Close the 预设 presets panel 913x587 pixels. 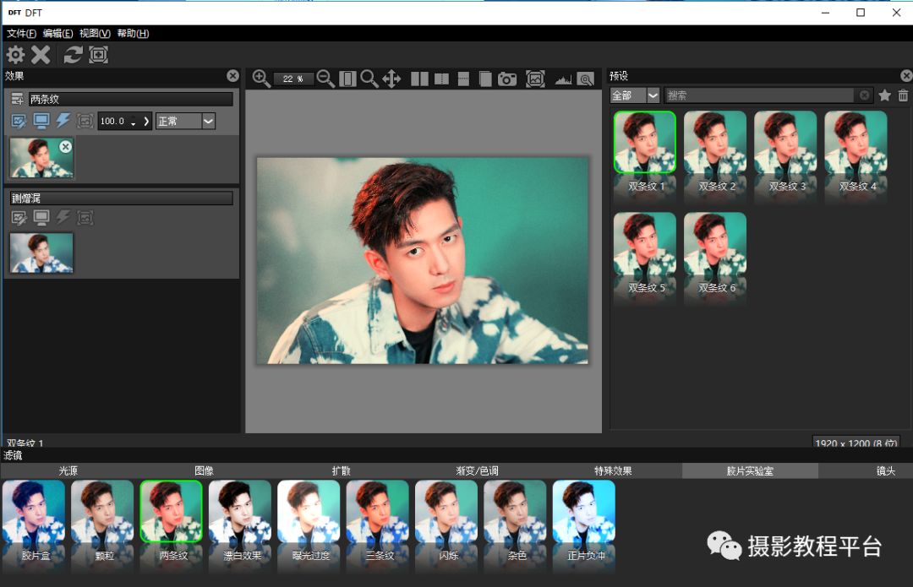(x=906, y=76)
